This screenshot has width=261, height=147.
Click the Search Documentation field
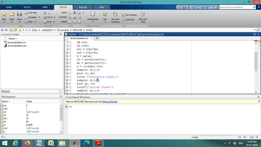[x=236, y=7]
